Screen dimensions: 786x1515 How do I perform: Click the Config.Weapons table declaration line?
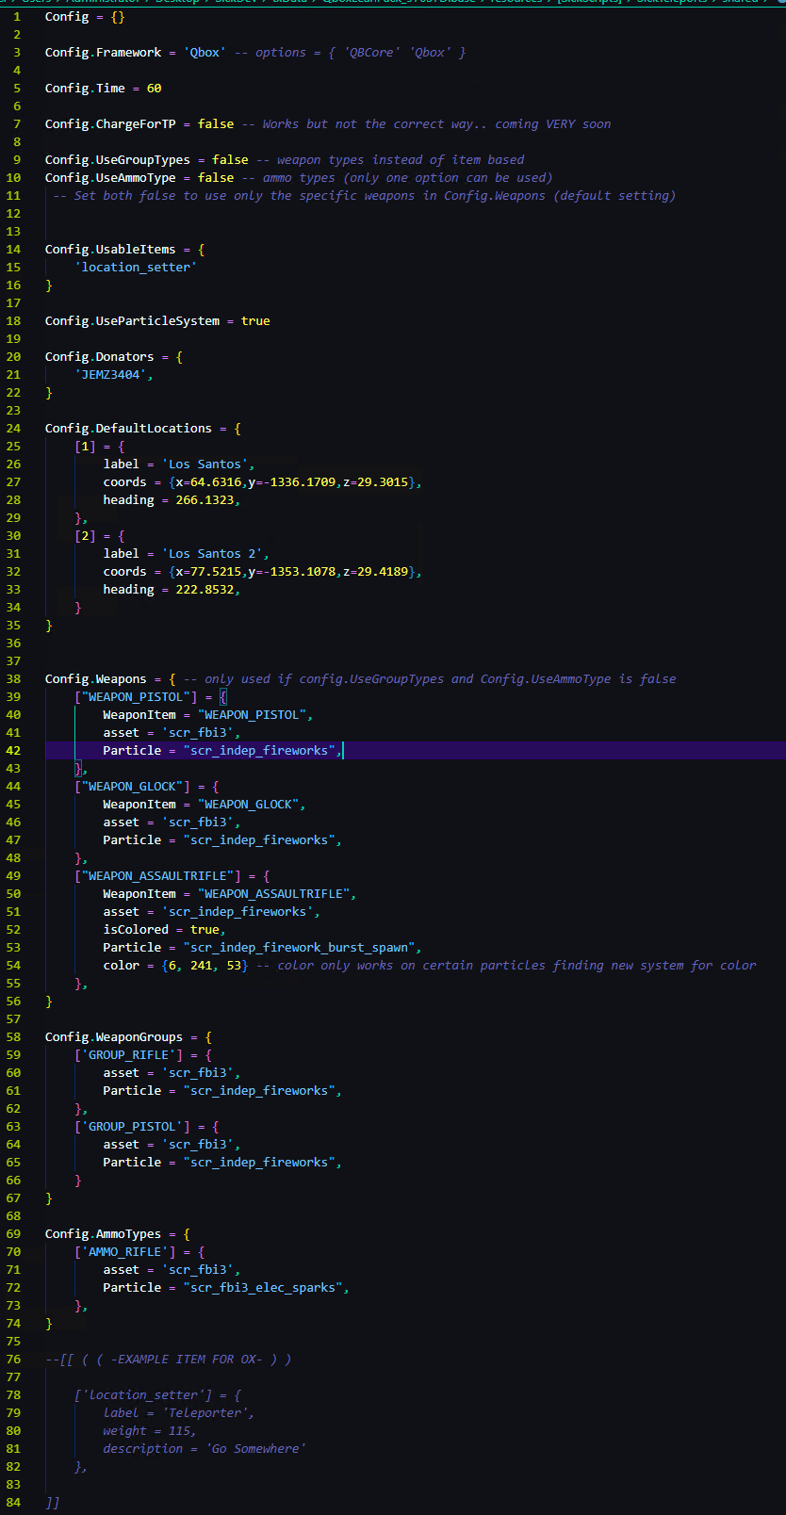click(104, 679)
